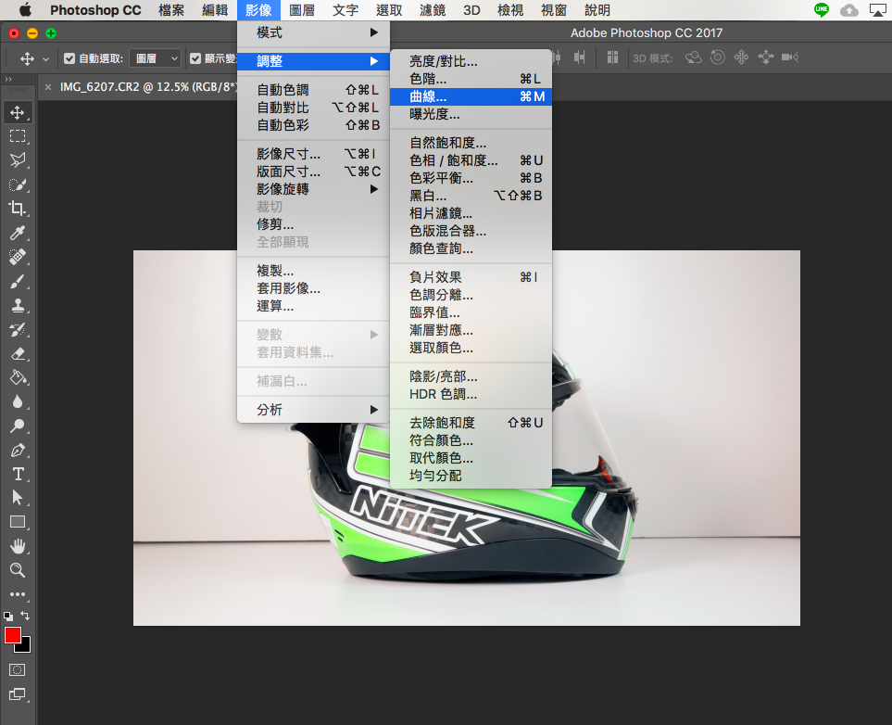Select the Dodge tool
Viewport: 892px width, 725px height.
(18, 426)
